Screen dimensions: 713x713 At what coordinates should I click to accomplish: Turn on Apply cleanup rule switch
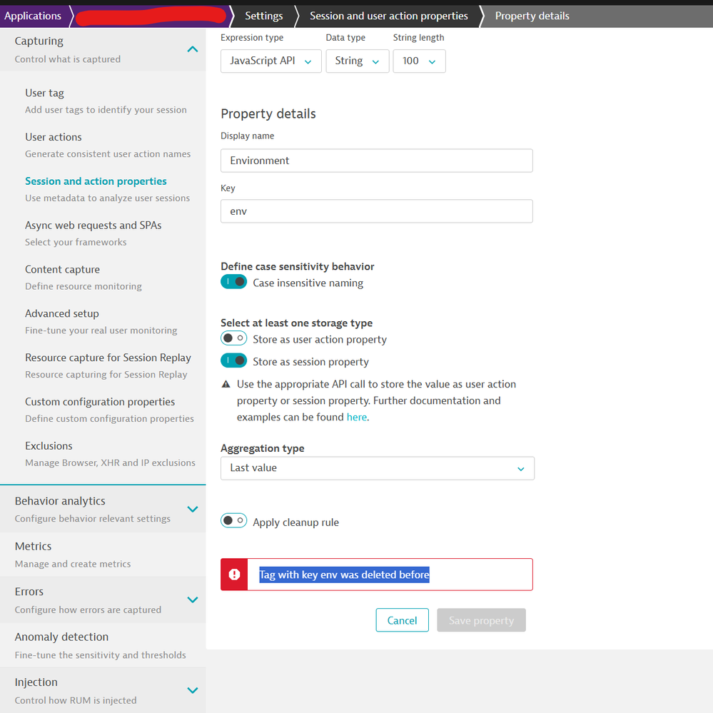coord(233,520)
